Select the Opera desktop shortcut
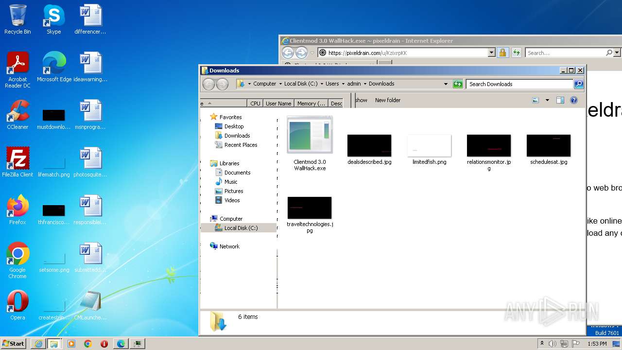 tap(17, 305)
